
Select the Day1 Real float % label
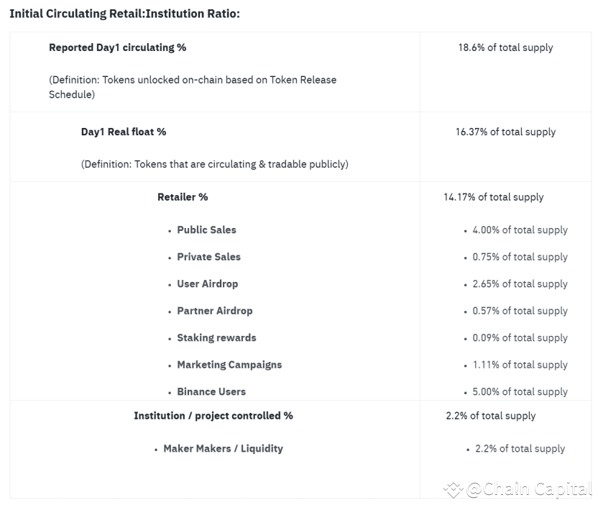[124, 132]
